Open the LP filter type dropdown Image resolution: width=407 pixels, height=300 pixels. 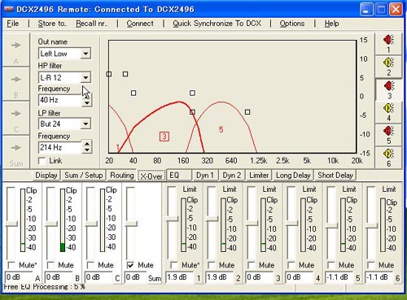85,124
